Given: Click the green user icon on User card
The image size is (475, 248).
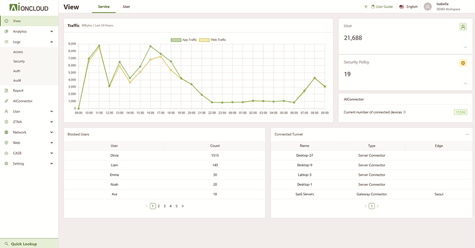Looking at the screenshot, I should [x=463, y=27].
